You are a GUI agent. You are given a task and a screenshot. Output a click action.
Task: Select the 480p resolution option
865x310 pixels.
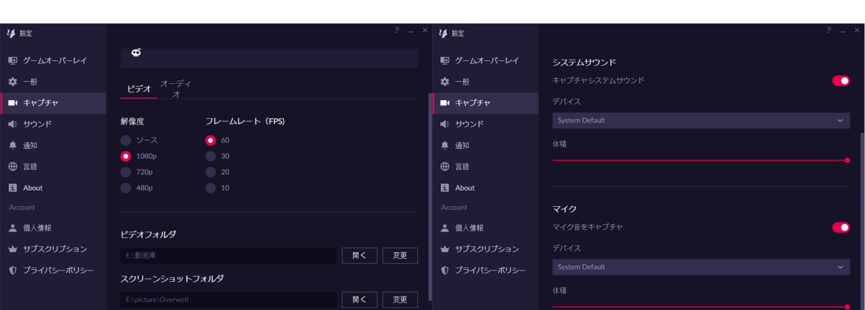pos(126,188)
